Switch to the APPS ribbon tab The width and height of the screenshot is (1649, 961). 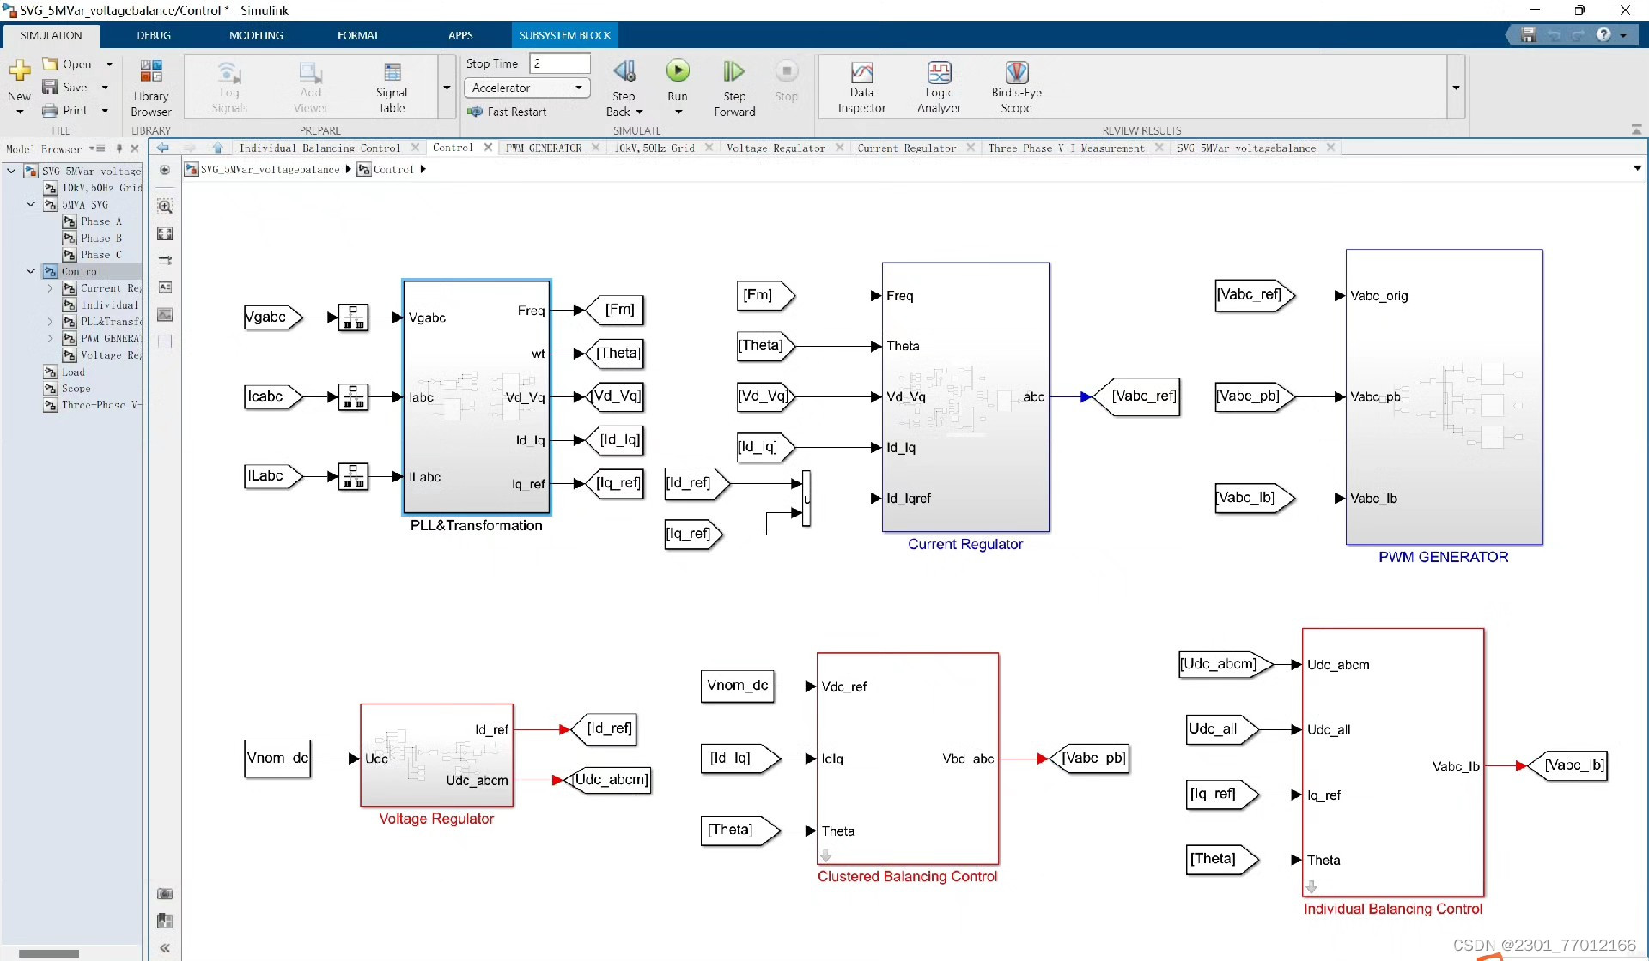click(x=460, y=35)
